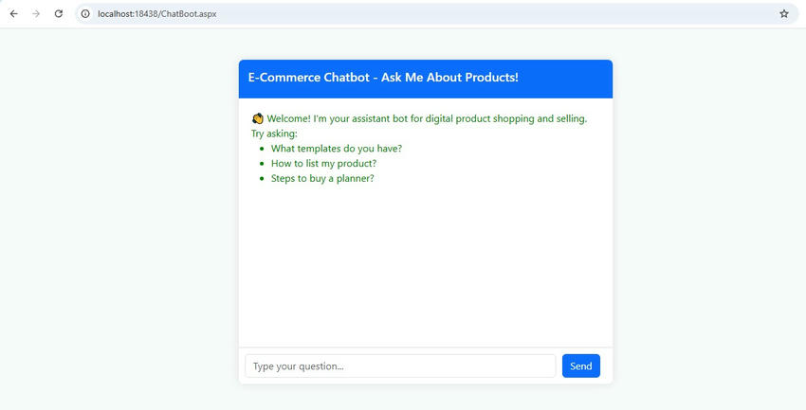
Task: Select "What templates do you have?" suggestion
Action: (336, 149)
